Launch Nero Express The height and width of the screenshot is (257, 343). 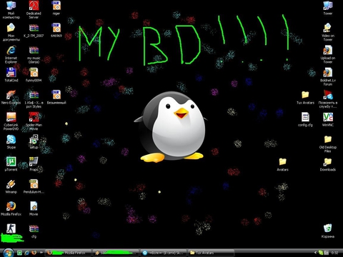pyautogui.click(x=11, y=97)
